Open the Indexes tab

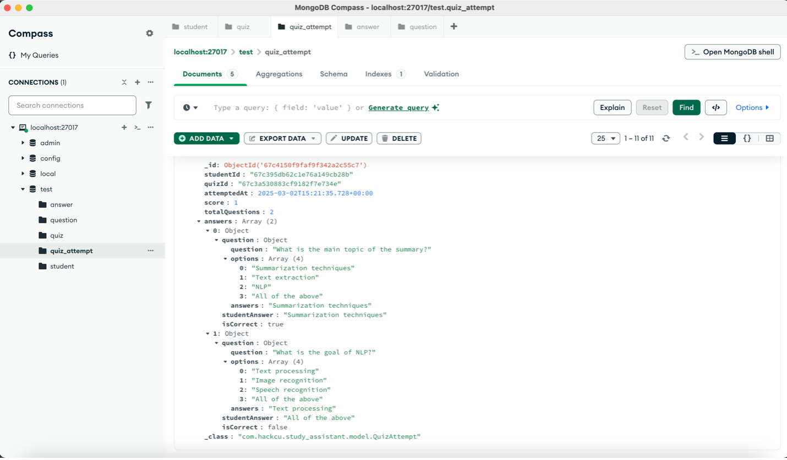[x=385, y=74]
